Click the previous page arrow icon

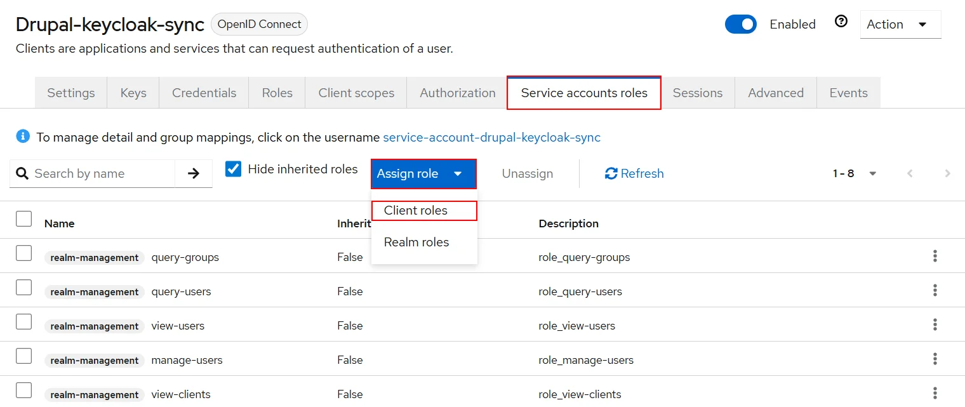tap(910, 173)
